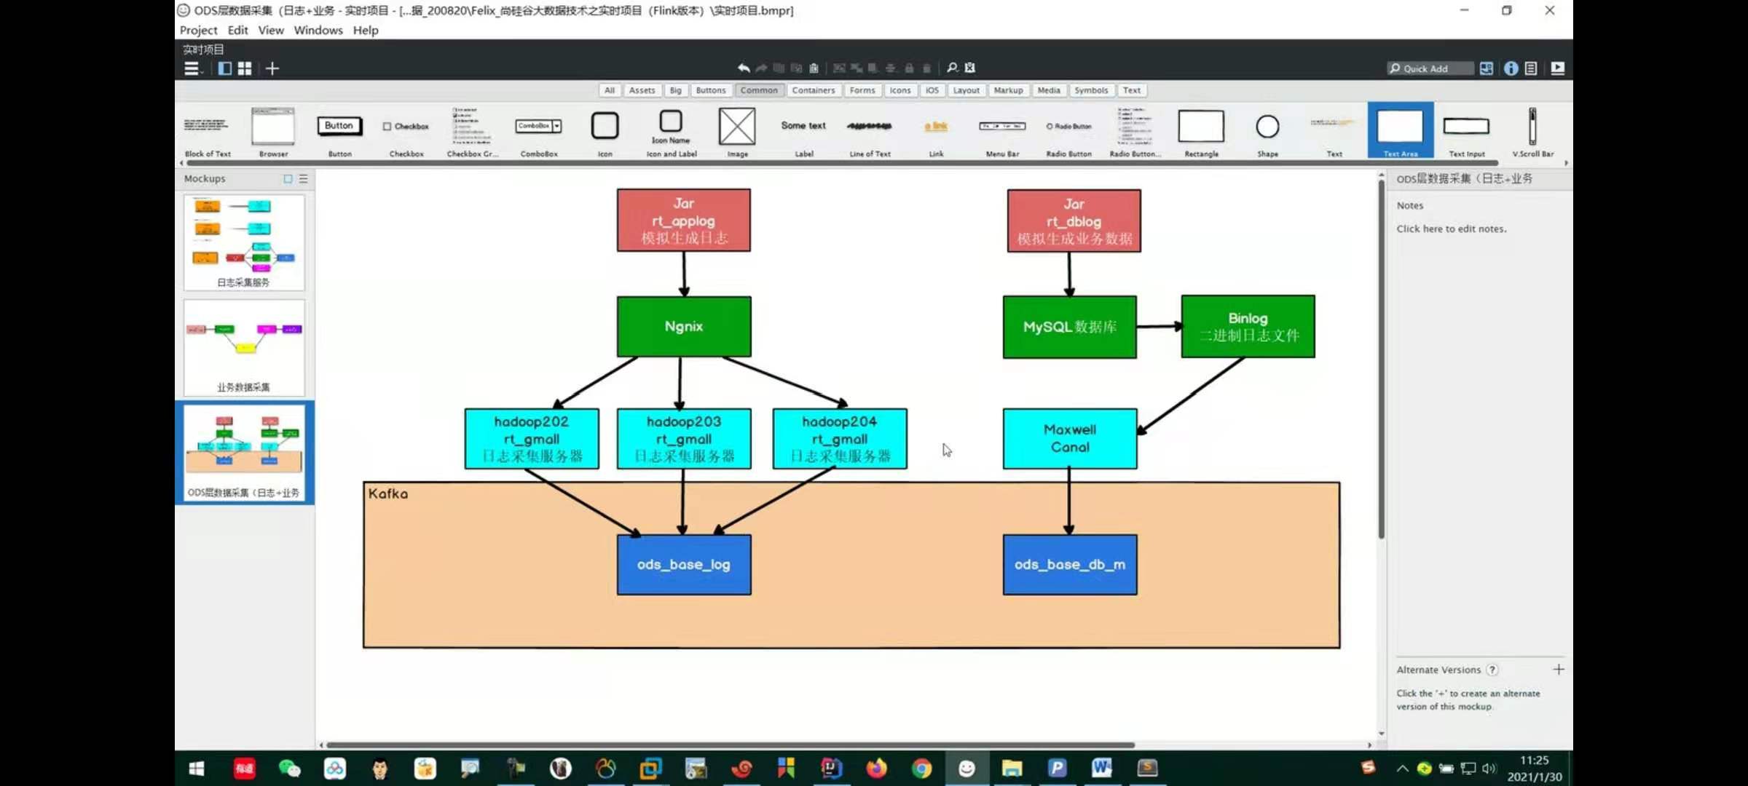The height and width of the screenshot is (786, 1748).
Task: Select the All controls category tab
Action: pos(610,90)
